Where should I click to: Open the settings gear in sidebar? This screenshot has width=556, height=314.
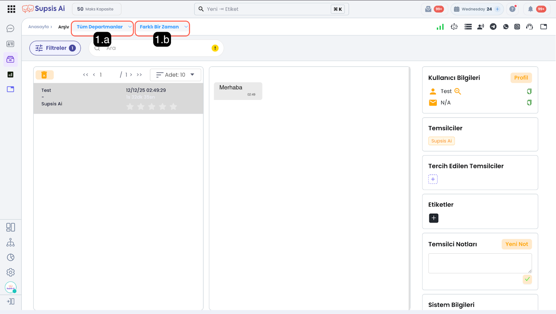pos(10,272)
